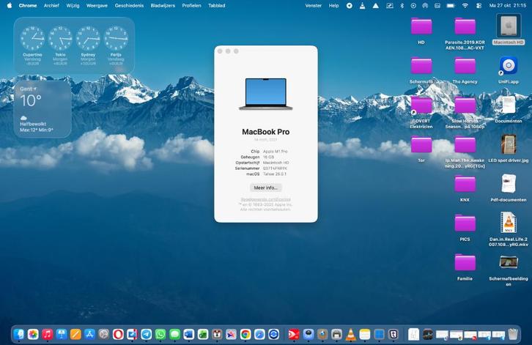532x345 pixels.
Task: Open the Music app in Dock
Action: (47, 334)
